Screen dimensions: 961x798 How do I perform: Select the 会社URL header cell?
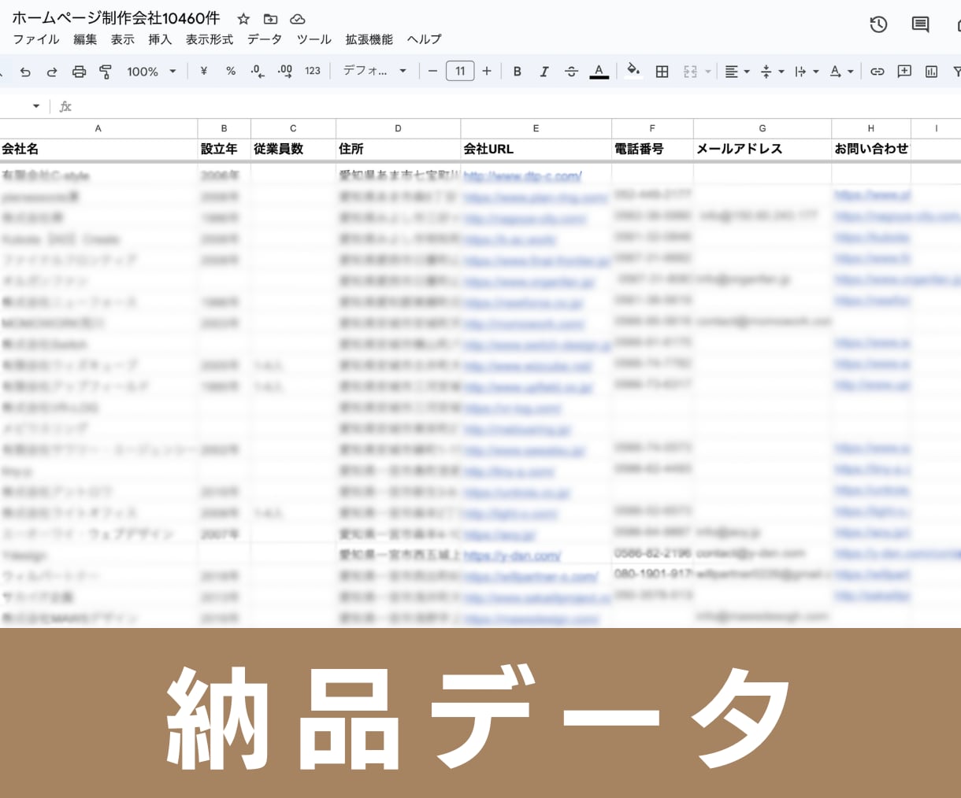(536, 149)
